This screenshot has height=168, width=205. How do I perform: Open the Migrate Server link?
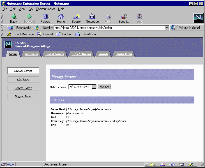coord(23,96)
